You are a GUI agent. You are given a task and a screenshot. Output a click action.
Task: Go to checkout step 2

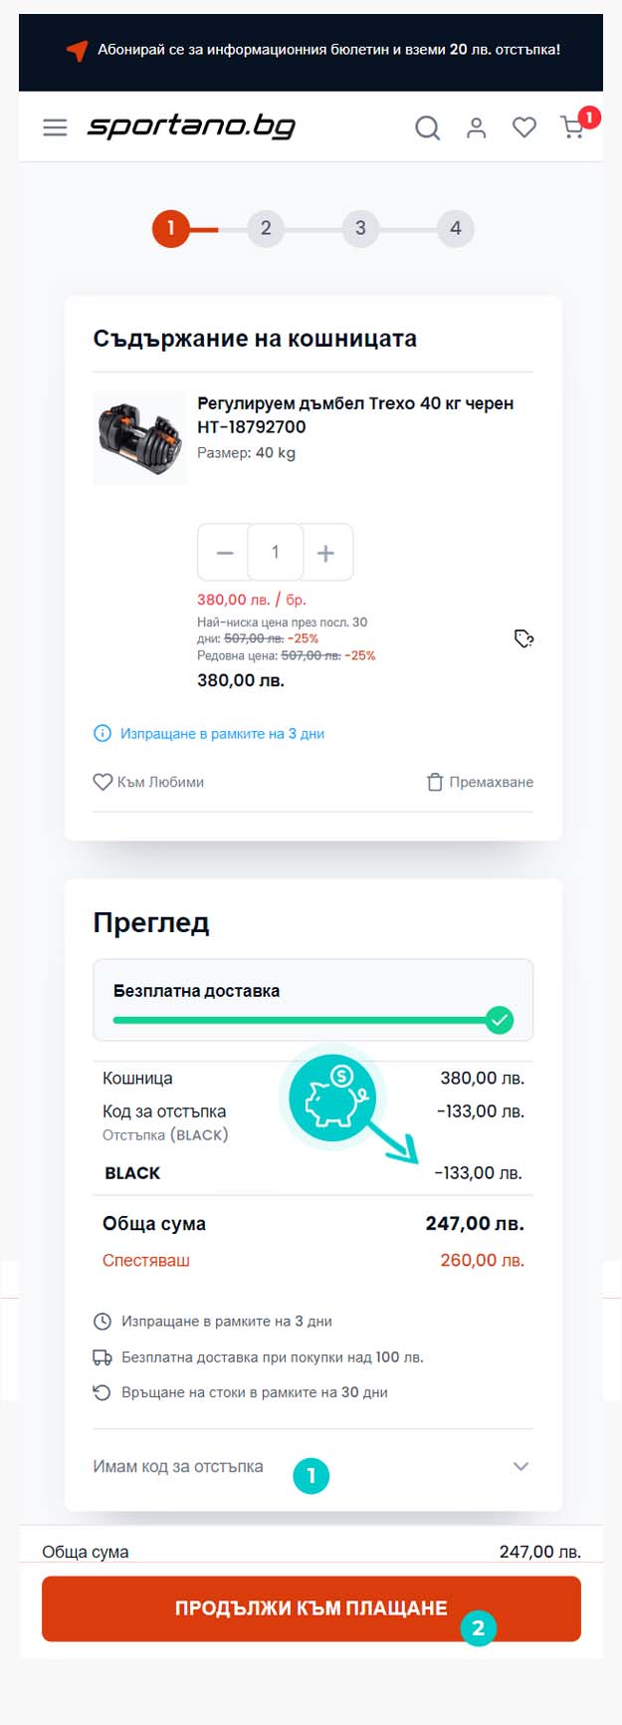pyautogui.click(x=266, y=228)
